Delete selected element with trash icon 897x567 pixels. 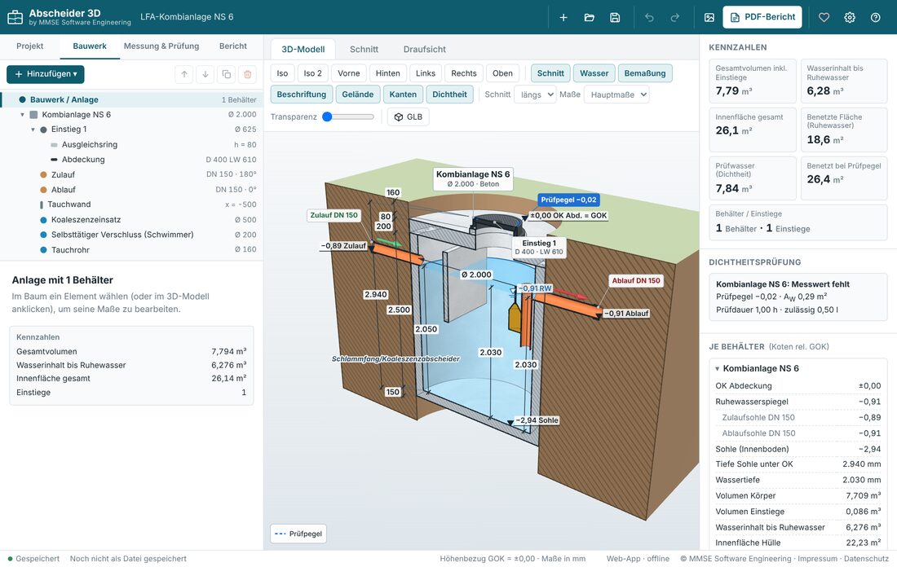click(x=248, y=74)
